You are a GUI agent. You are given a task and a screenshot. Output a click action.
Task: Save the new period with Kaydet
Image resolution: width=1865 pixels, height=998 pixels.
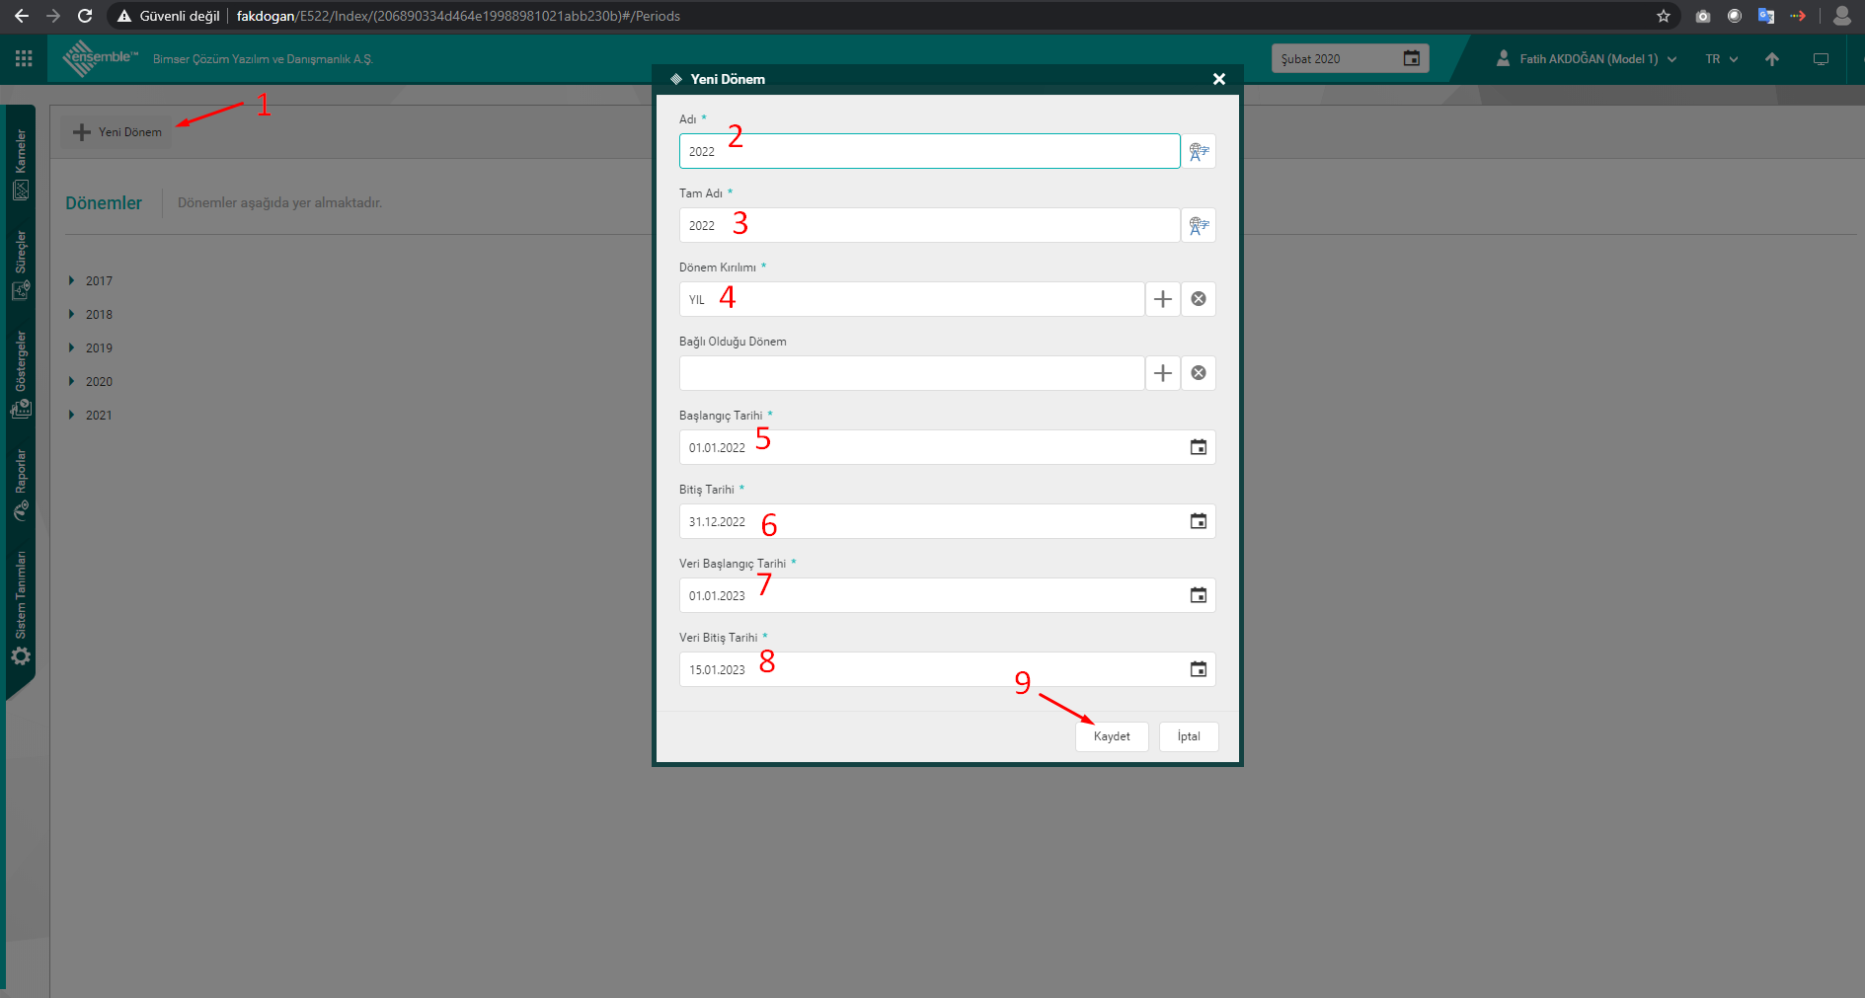pos(1112,736)
